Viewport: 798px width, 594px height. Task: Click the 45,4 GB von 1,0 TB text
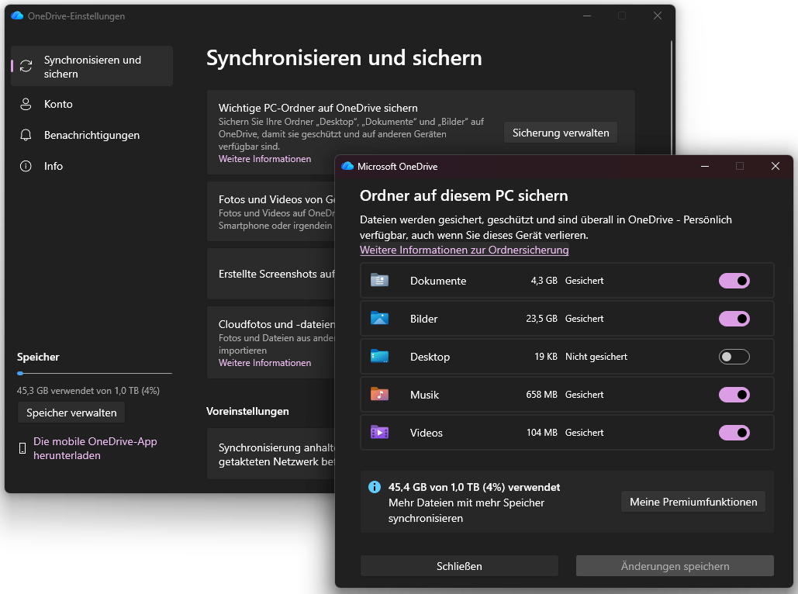pos(474,487)
